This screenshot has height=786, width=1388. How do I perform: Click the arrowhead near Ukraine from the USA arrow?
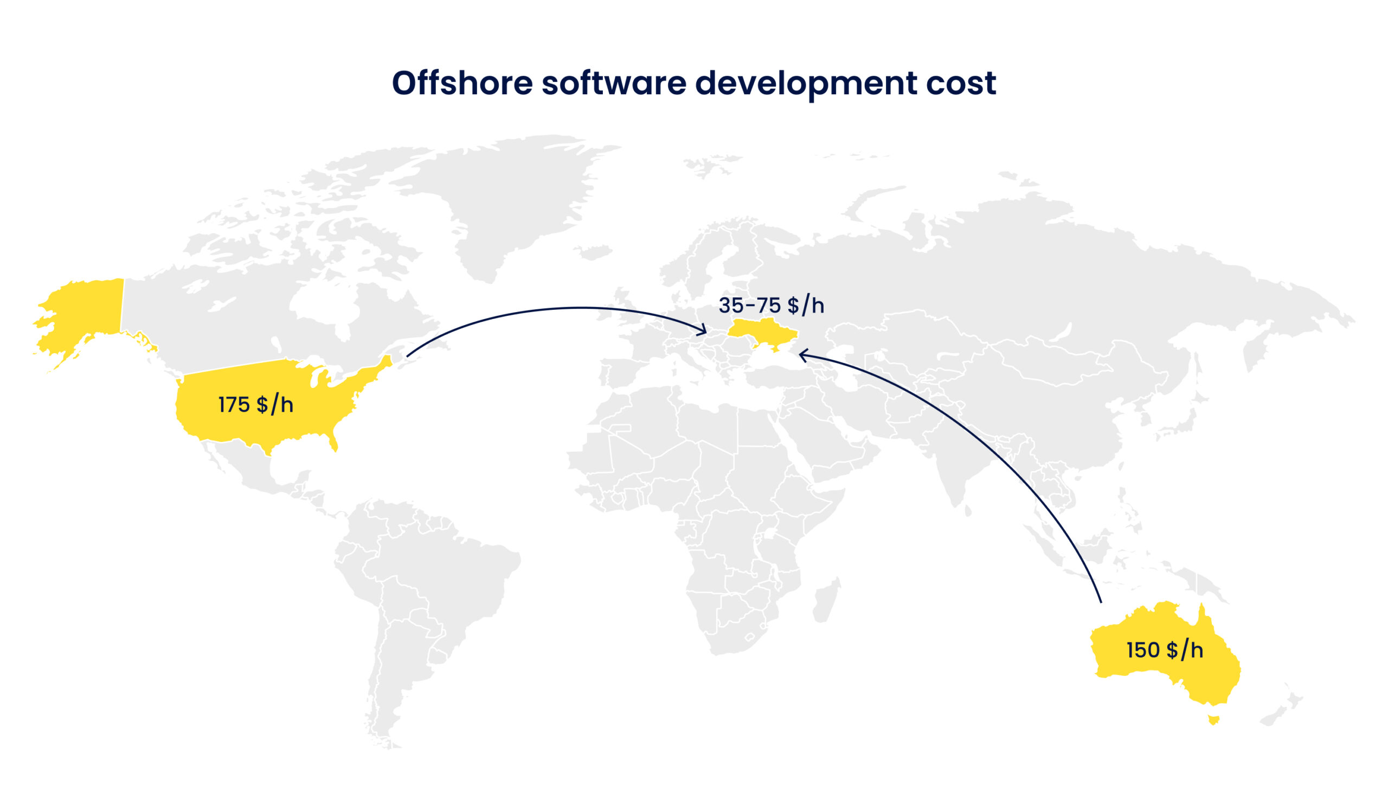pos(705,328)
